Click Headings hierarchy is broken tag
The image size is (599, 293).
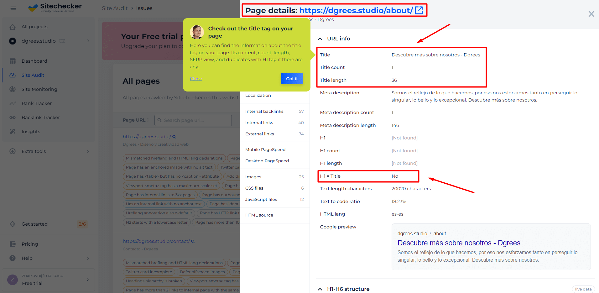click(x=154, y=281)
